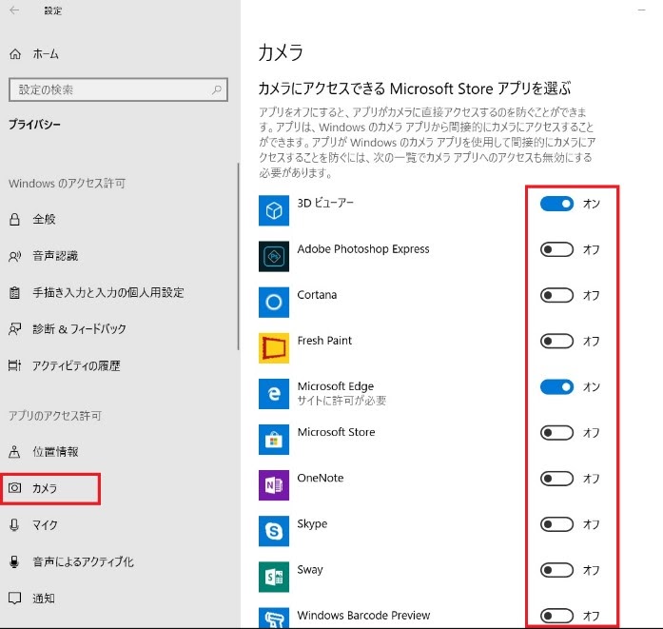The height and width of the screenshot is (629, 663).
Task: Select the 全般 lock icon
Action: point(15,219)
